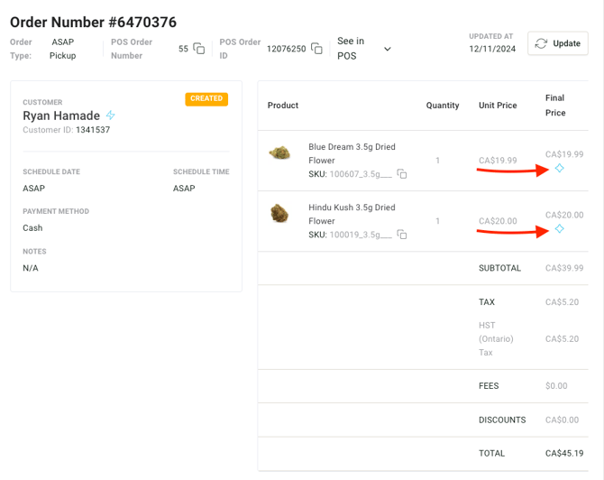Click the Product column header
This screenshot has width=604, height=480.
click(x=283, y=106)
